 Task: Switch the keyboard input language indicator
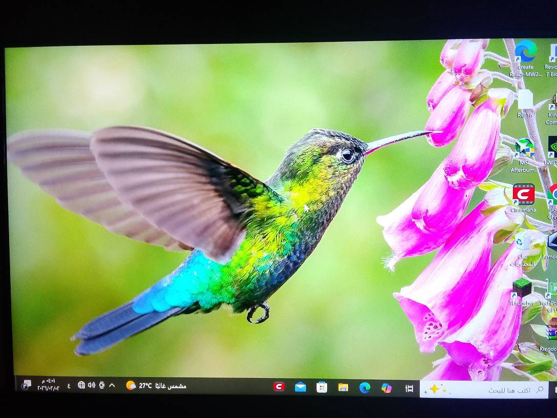click(x=69, y=385)
